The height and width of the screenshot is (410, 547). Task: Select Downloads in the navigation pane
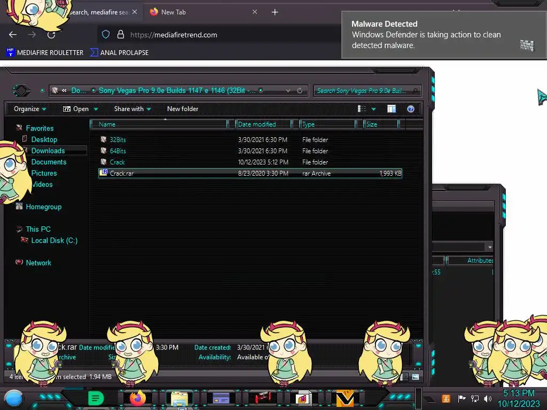point(48,151)
